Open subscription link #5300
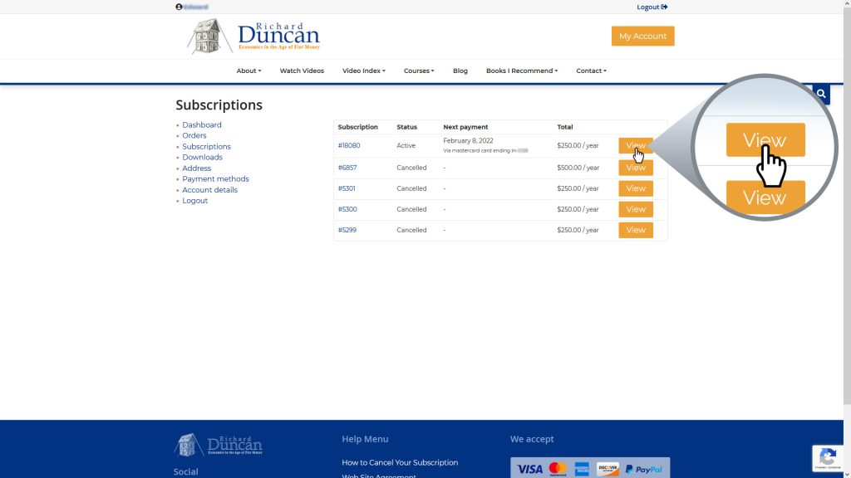The height and width of the screenshot is (478, 851). click(x=347, y=209)
